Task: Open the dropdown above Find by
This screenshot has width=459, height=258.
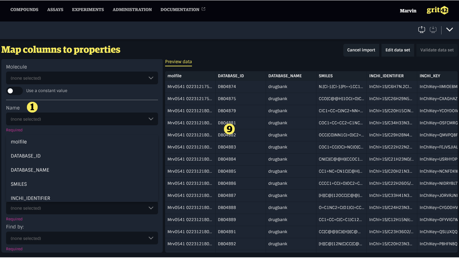Action: coord(82,208)
